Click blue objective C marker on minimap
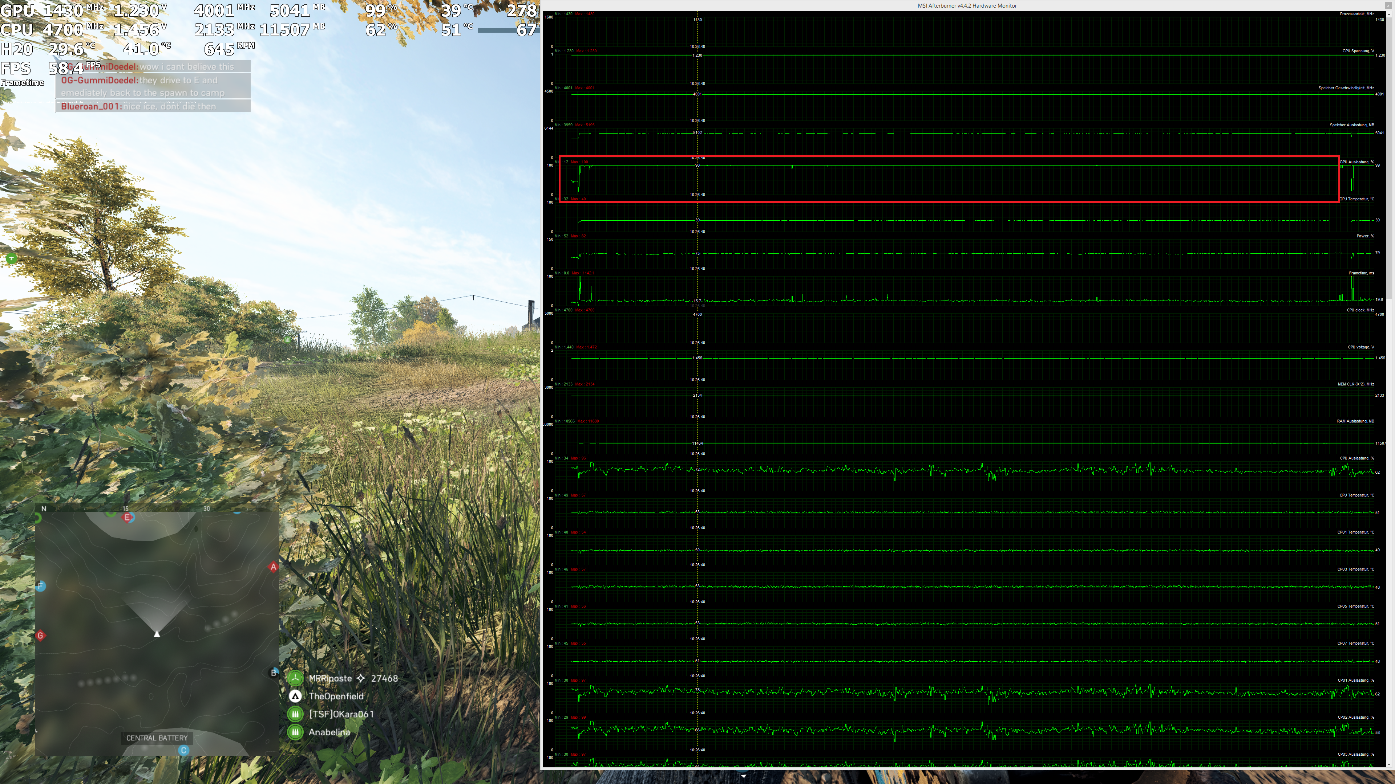 coord(183,750)
